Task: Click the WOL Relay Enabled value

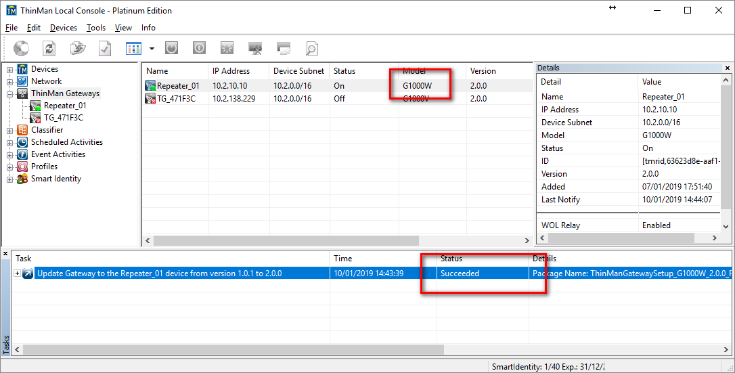Action: [x=656, y=225]
